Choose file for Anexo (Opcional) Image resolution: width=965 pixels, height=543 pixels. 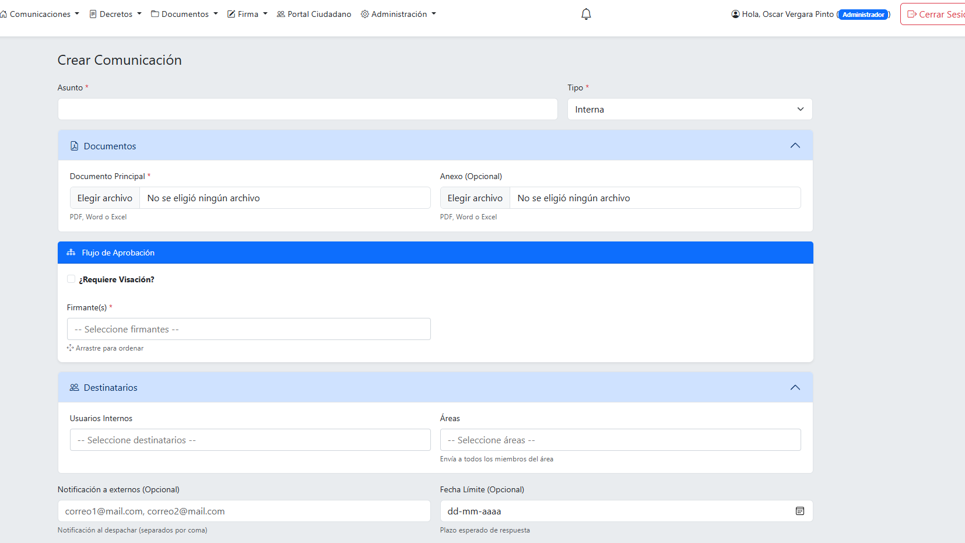(x=475, y=198)
